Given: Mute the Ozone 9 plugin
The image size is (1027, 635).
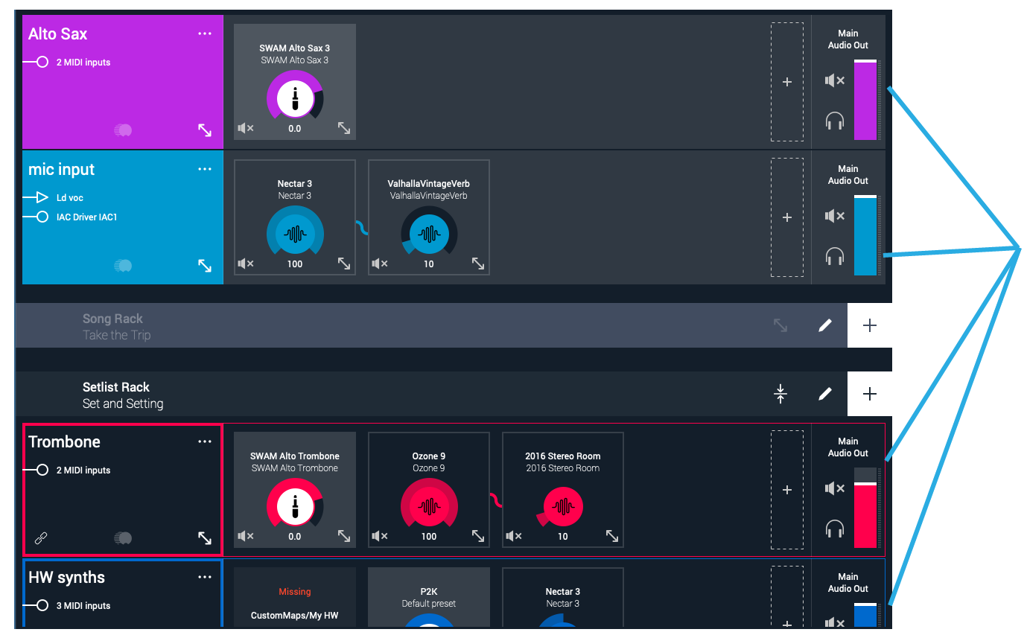Looking at the screenshot, I should tap(380, 536).
